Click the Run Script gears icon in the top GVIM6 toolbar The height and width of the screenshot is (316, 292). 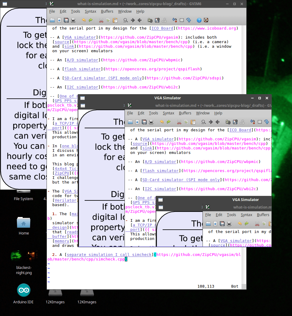164,20
